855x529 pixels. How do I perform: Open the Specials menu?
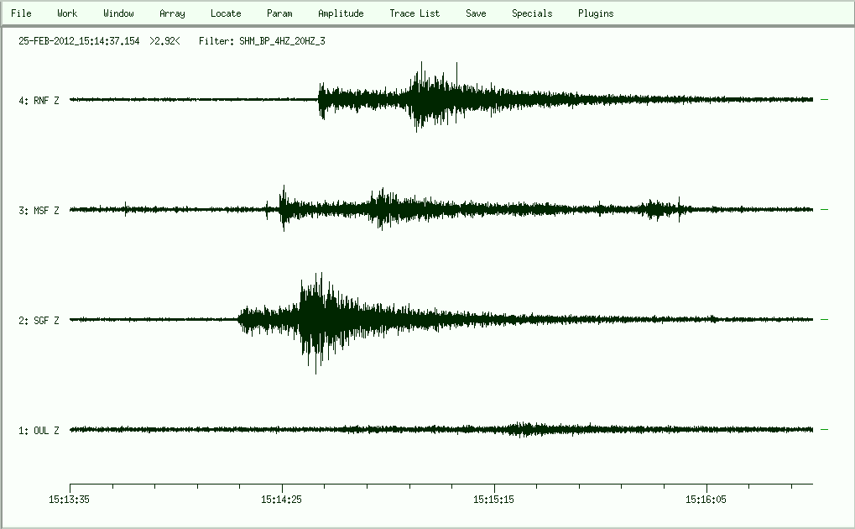click(532, 13)
